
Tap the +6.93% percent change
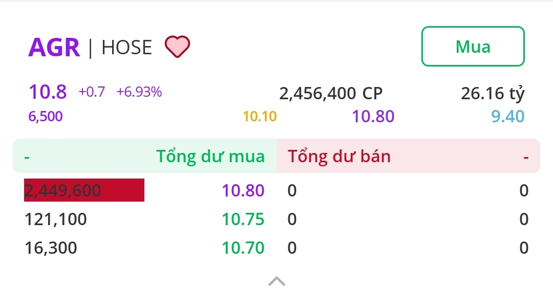(x=139, y=92)
